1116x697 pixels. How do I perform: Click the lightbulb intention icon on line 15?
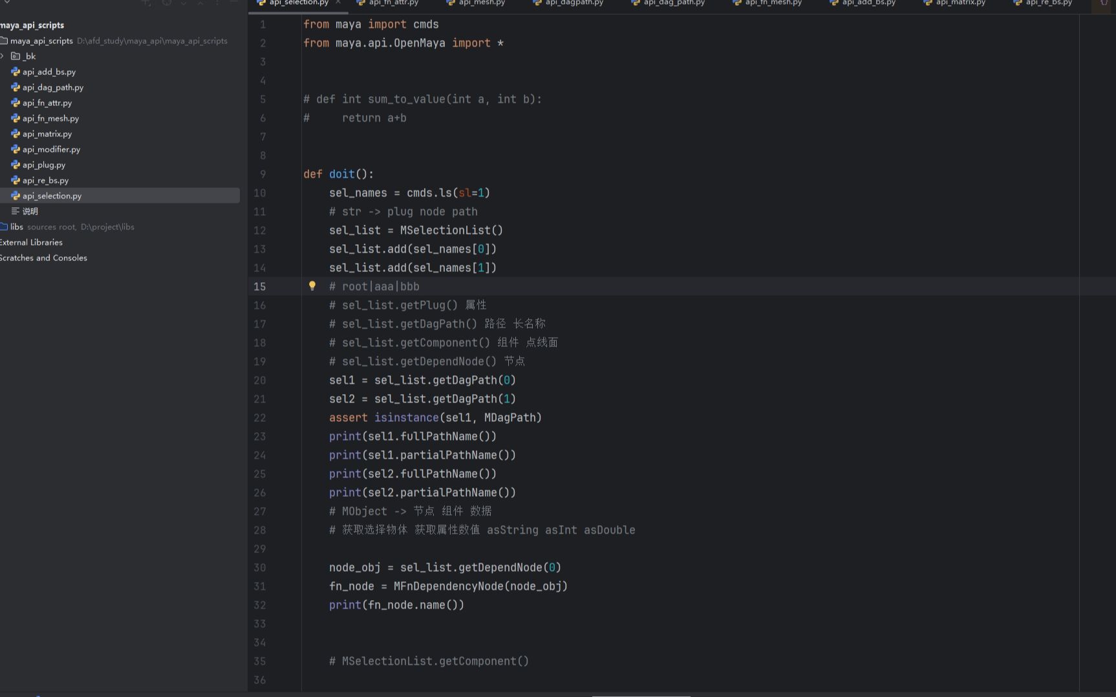(312, 286)
